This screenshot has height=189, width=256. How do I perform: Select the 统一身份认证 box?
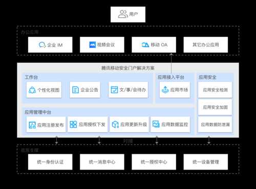tap(50, 162)
